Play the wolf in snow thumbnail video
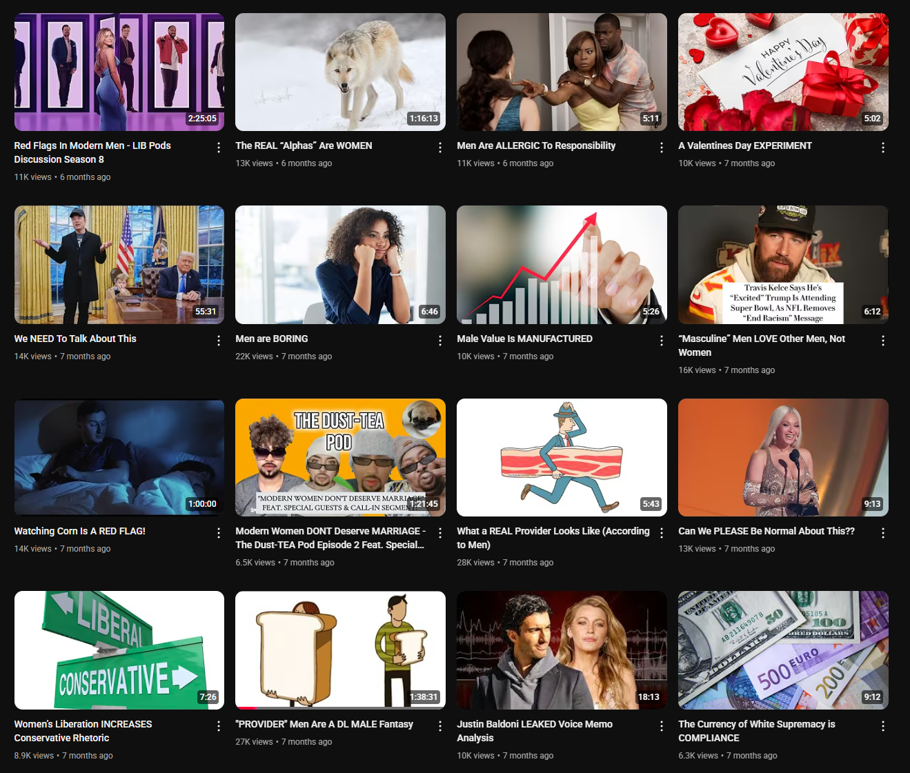This screenshot has height=773, width=910. point(340,72)
